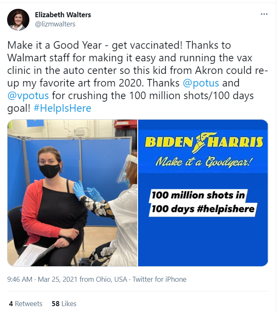Open the Twitter for iPhone source link
Viewport: 277px width, 312px height.
[159, 279]
